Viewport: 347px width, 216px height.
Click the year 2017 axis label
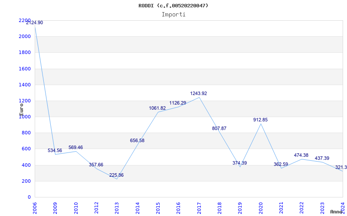coord(199,208)
